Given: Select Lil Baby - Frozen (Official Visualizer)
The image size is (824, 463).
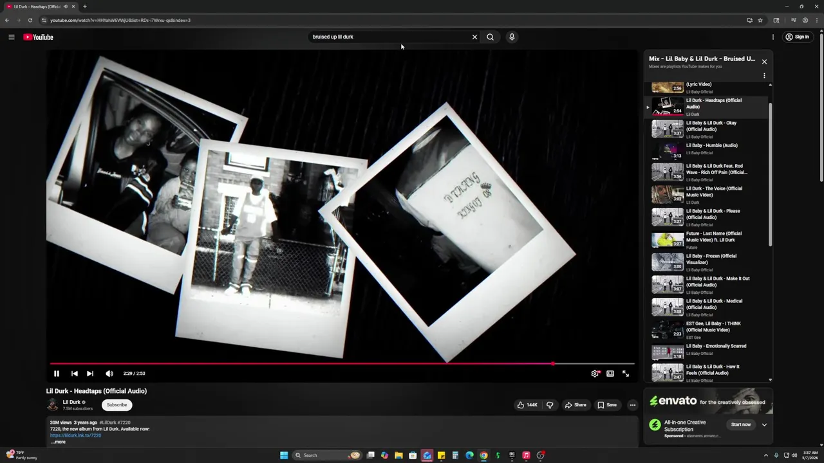Looking at the screenshot, I should point(707,262).
